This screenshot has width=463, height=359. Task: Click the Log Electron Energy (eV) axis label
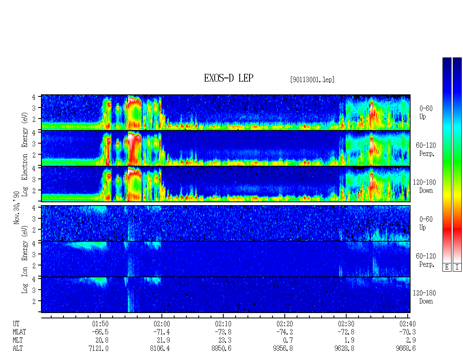pos(25,154)
